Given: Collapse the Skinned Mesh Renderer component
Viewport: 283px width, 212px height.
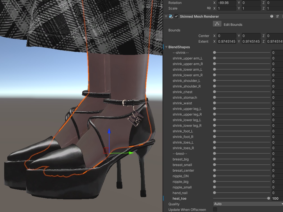Looking at the screenshot, I should coord(166,17).
